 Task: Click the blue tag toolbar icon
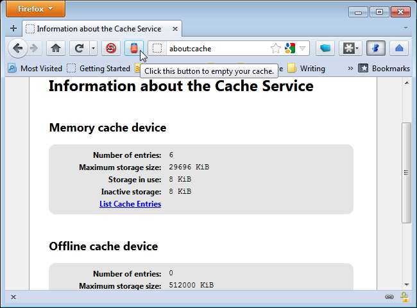click(x=327, y=48)
